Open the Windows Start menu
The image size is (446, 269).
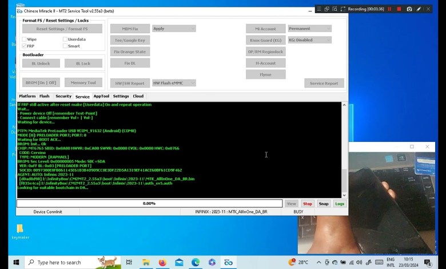pos(16,262)
